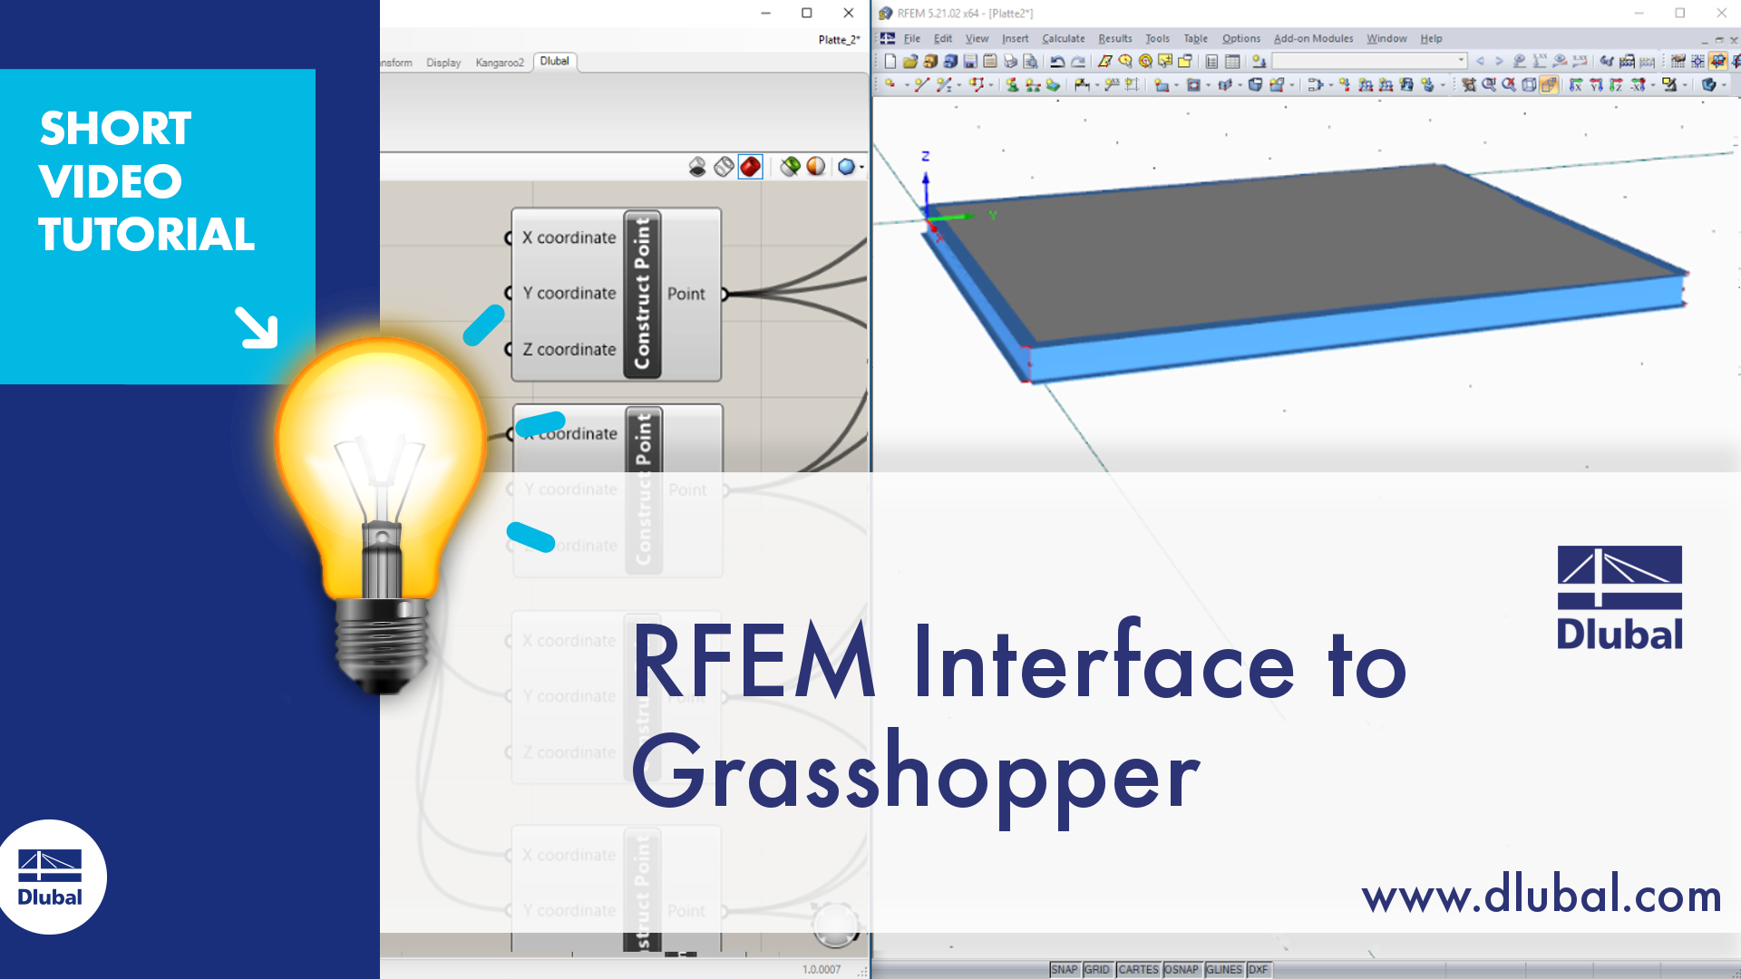Click the shaded preview sphere icon
Screen dimensions: 1741x979
tap(816, 167)
